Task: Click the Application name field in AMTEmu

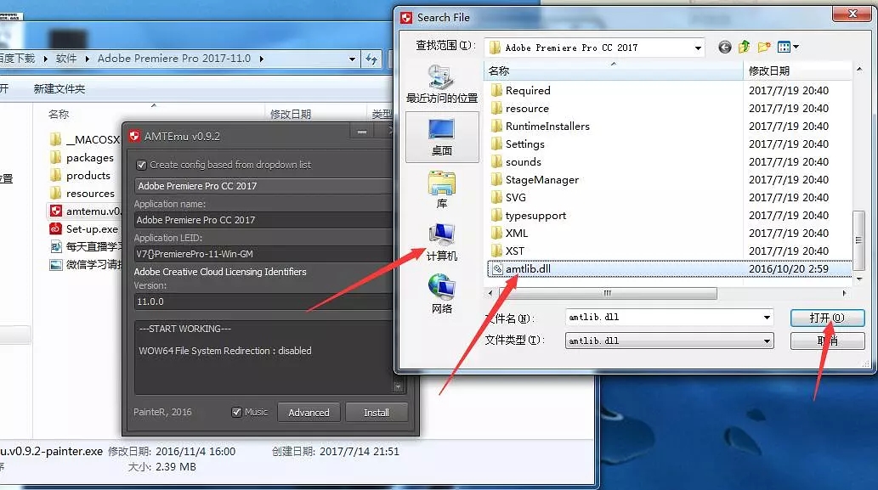Action: click(x=263, y=221)
